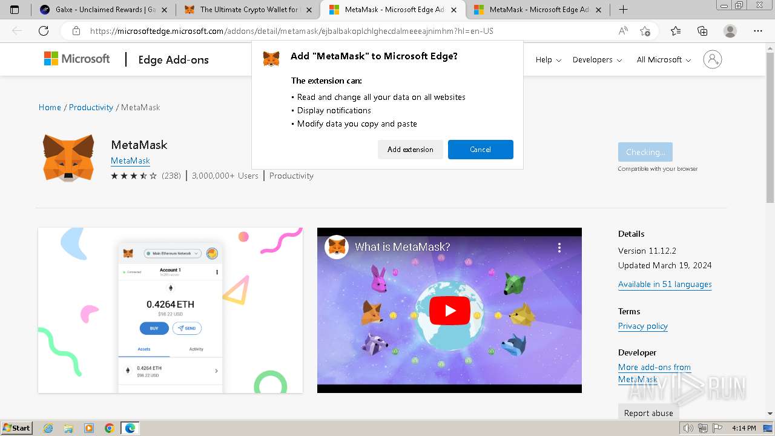This screenshot has width=775, height=436.
Task: Click the address bar URL field
Action: [x=291, y=31]
